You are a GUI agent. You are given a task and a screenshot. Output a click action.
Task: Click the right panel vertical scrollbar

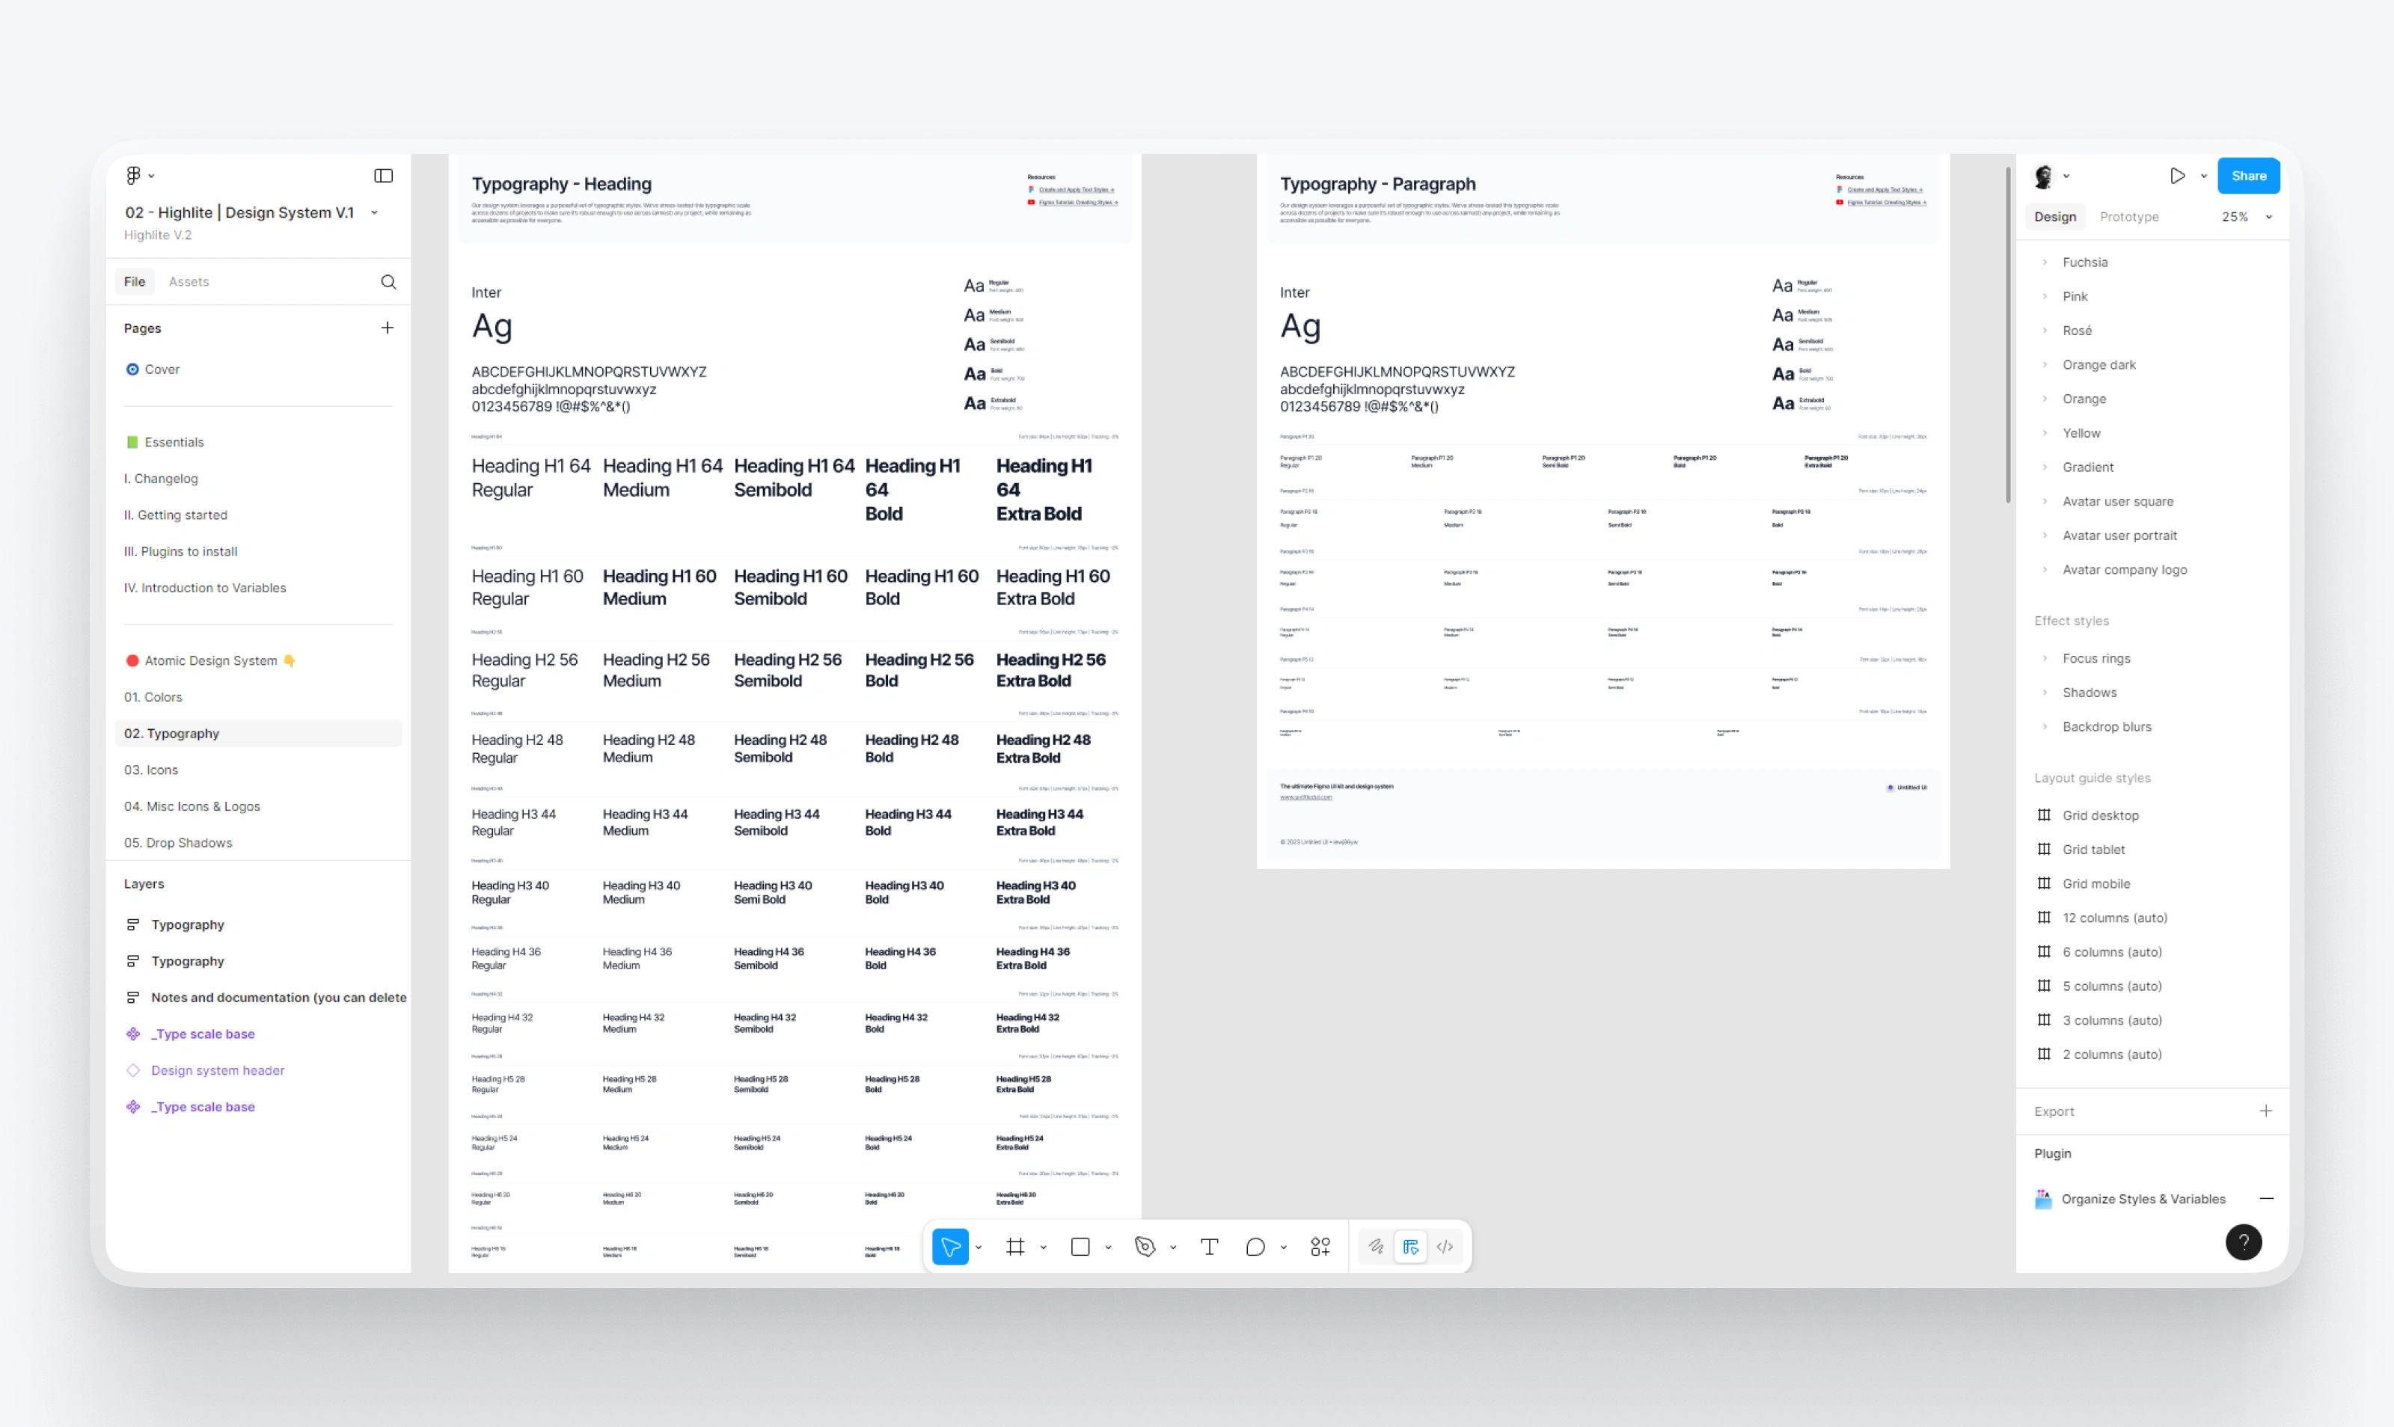pos(2008,334)
